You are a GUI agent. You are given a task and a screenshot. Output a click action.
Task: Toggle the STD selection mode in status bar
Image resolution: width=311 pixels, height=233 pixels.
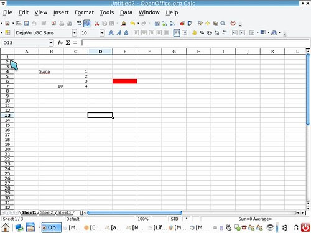tap(175, 219)
